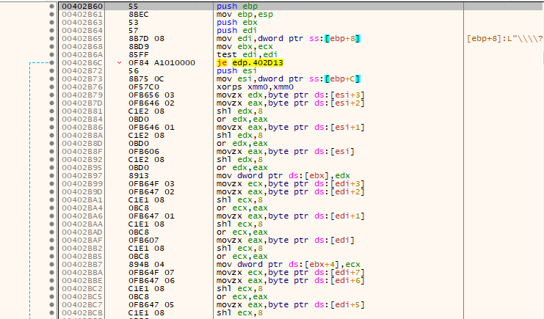
Task: Toggle breakpoint dot at address 00402B60
Action: click(x=51, y=7)
